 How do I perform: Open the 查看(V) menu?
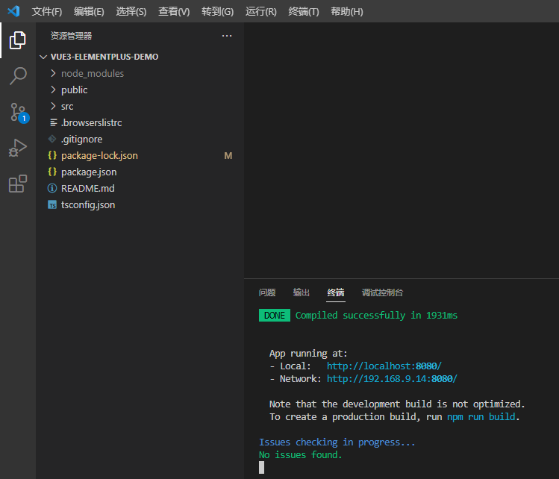tap(174, 11)
